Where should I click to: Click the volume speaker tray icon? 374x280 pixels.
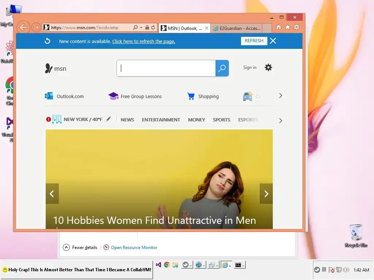[x=346, y=270]
